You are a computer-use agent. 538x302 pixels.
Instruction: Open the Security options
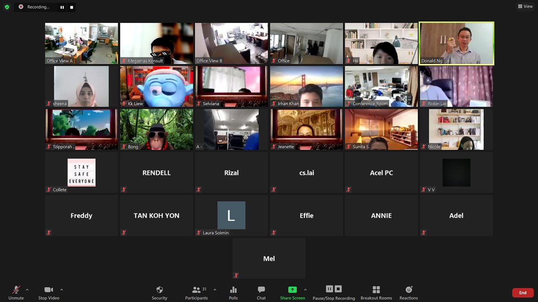point(159,293)
